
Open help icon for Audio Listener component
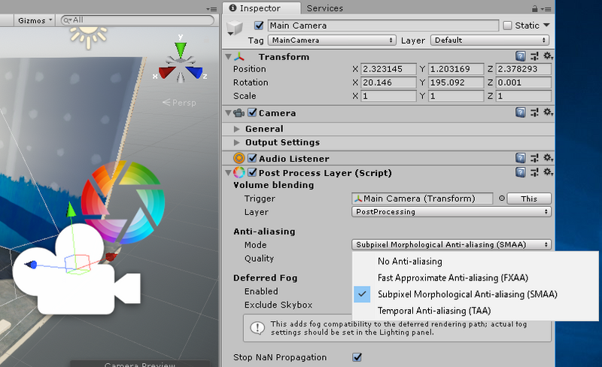click(520, 158)
